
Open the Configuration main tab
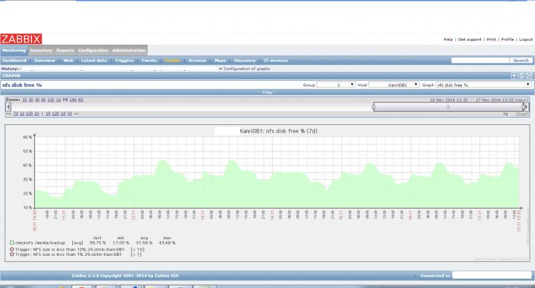tap(93, 51)
